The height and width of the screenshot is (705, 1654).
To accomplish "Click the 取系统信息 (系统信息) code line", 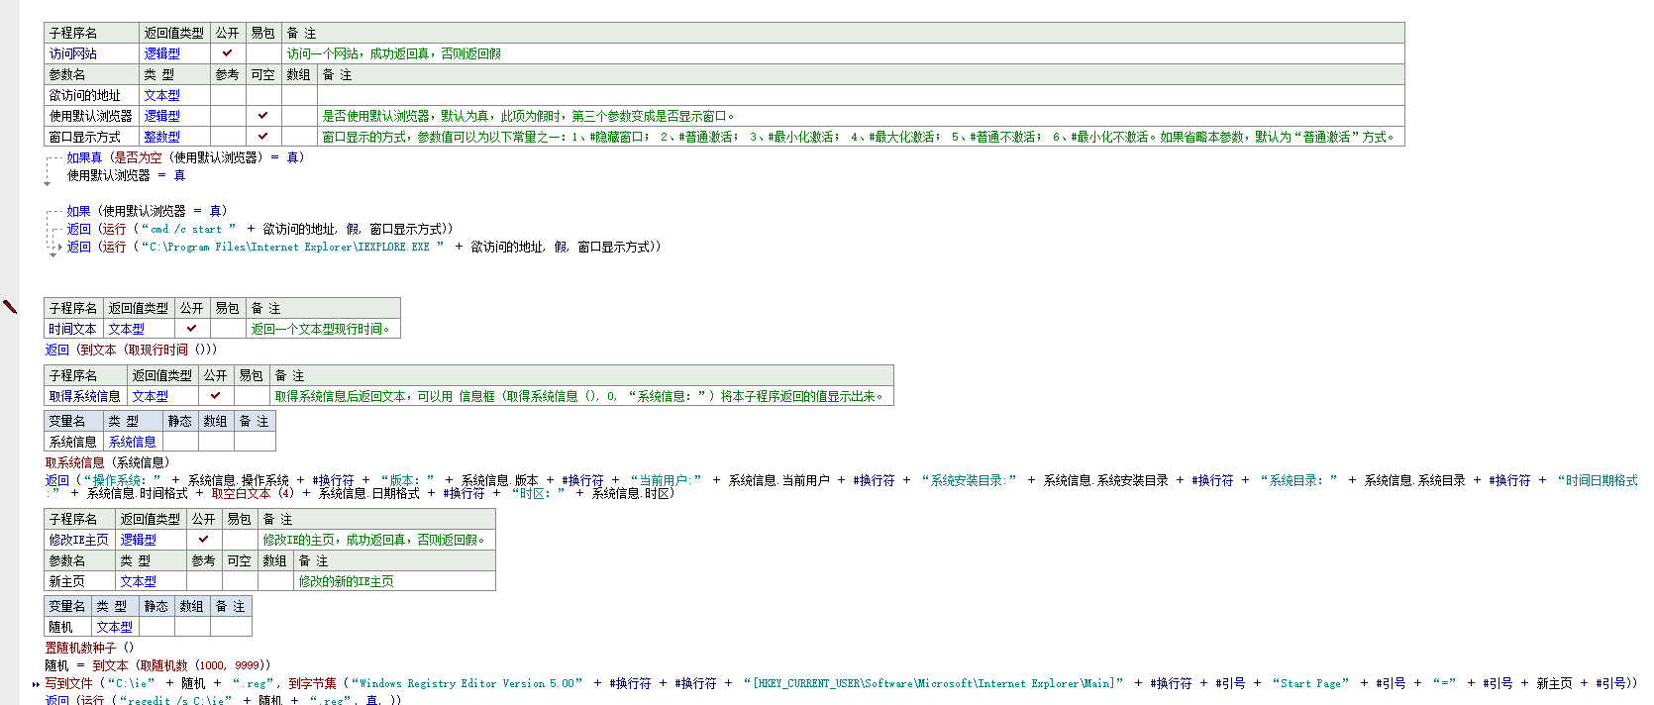I will 107,462.
